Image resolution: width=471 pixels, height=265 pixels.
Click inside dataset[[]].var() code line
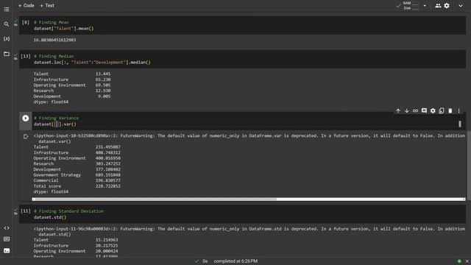(x=55, y=124)
